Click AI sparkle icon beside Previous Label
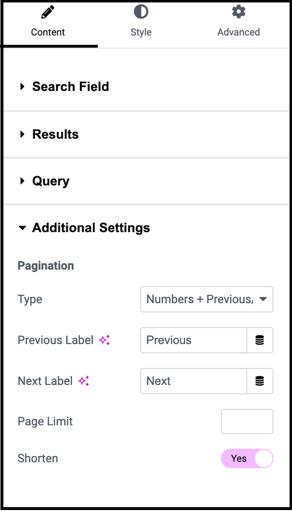Image resolution: width=292 pixels, height=511 pixels. 104,340
